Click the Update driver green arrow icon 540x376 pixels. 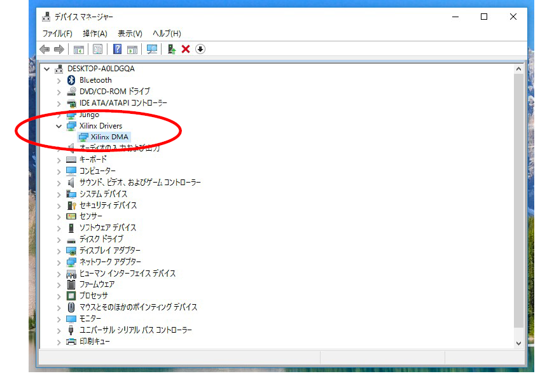click(172, 49)
